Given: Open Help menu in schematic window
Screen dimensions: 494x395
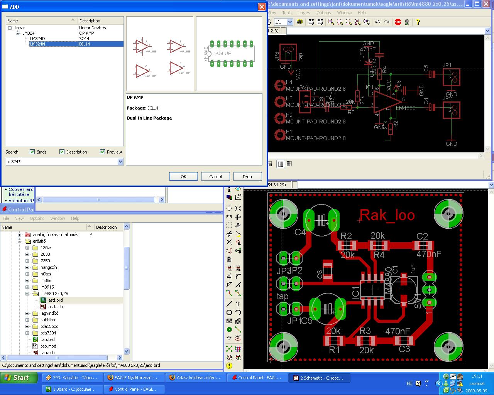Looking at the screenshot, I should click(x=362, y=13).
